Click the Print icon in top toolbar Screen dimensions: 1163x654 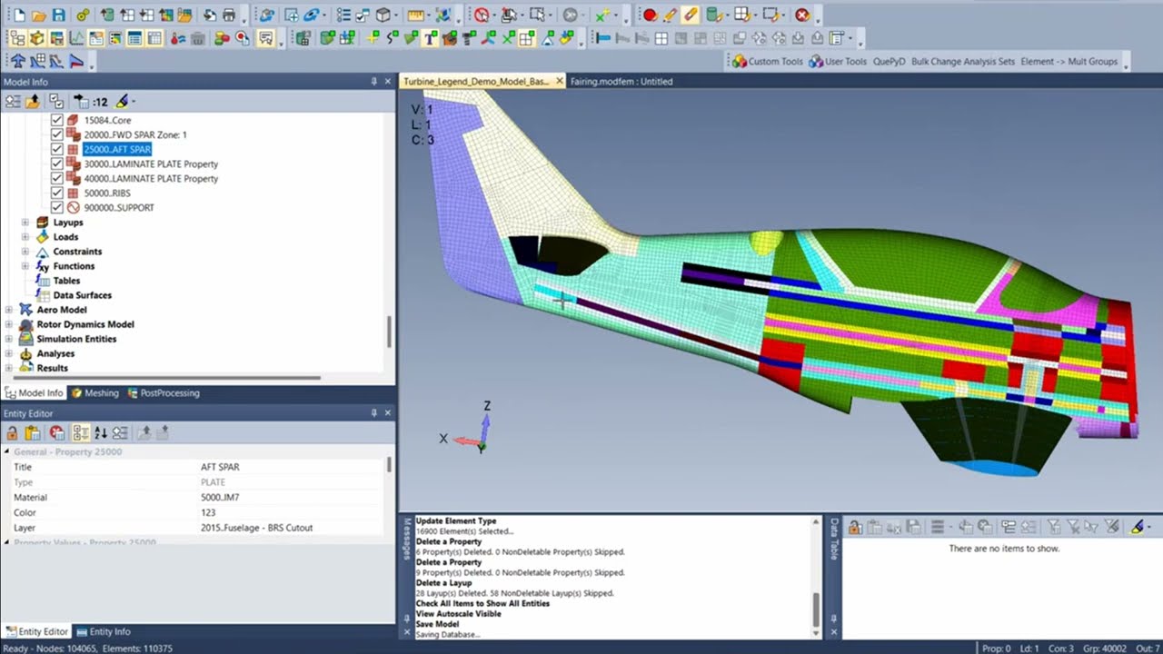click(x=228, y=15)
